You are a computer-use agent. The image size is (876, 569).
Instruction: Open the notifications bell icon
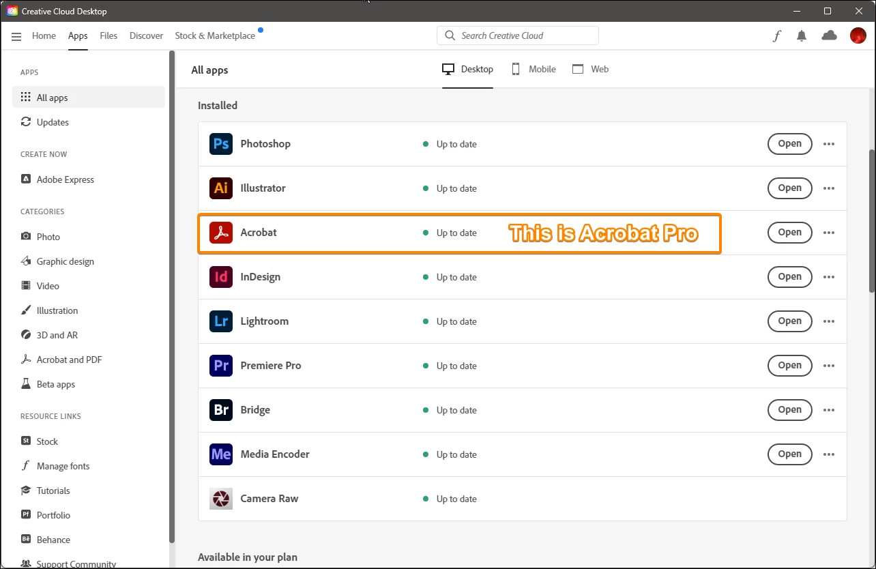(802, 36)
